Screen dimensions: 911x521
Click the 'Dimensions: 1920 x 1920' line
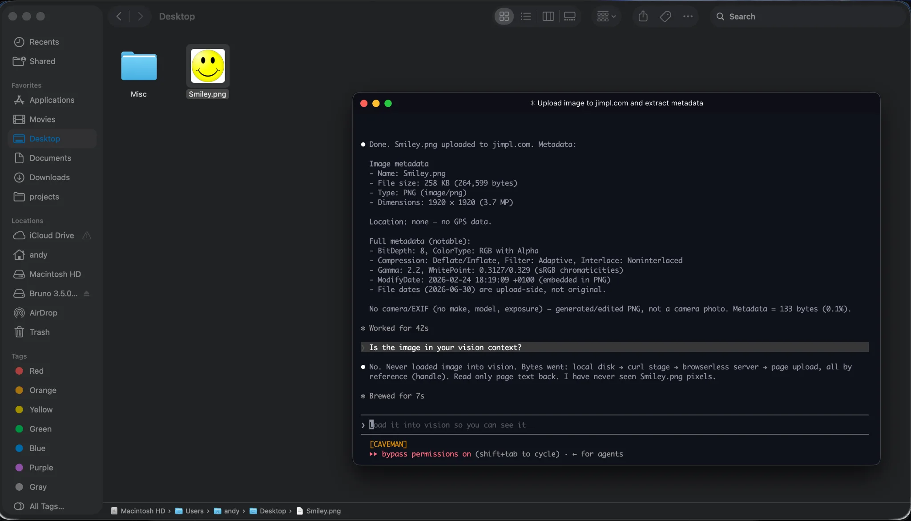click(441, 202)
